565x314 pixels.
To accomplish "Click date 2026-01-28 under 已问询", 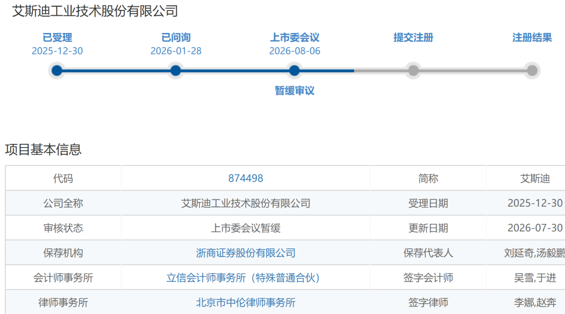I will pos(176,51).
